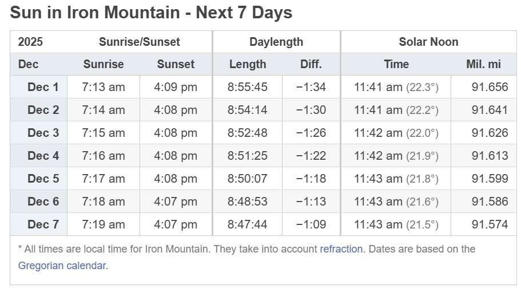This screenshot has width=521, height=292.
Task: Click the refraction link
Action: 341,249
